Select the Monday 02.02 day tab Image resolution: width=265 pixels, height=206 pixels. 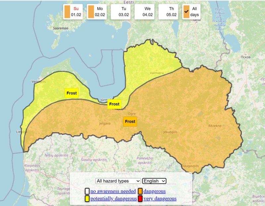pyautogui.click(x=96, y=12)
